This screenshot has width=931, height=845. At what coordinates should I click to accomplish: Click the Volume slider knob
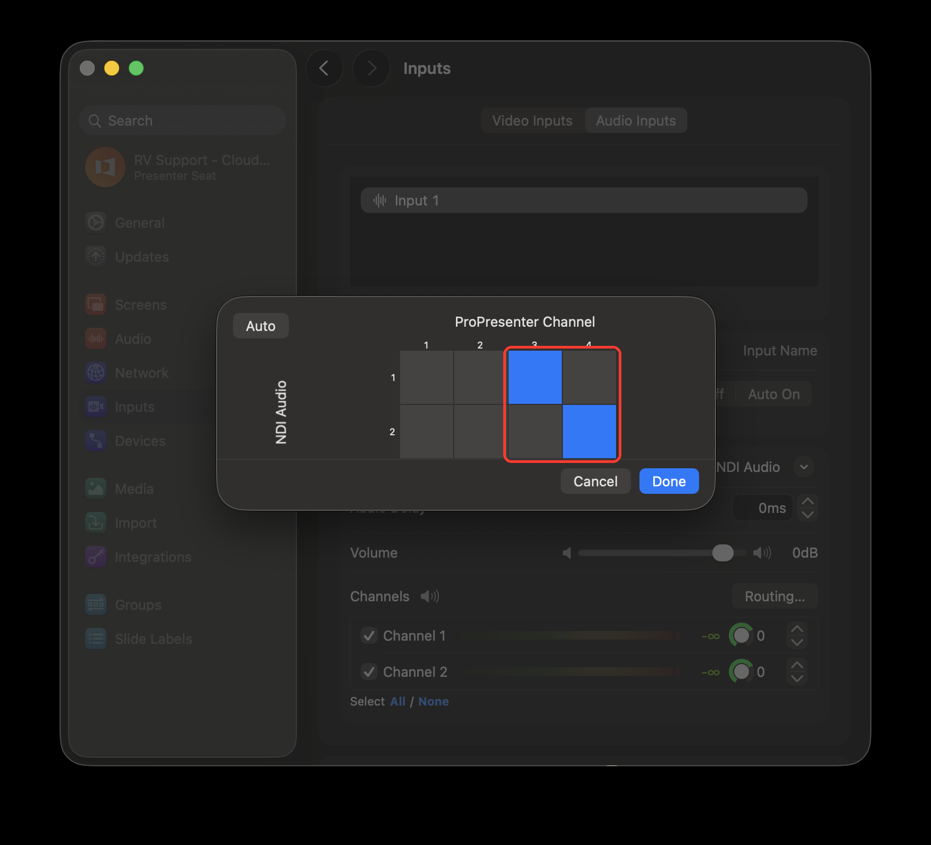[x=722, y=553]
